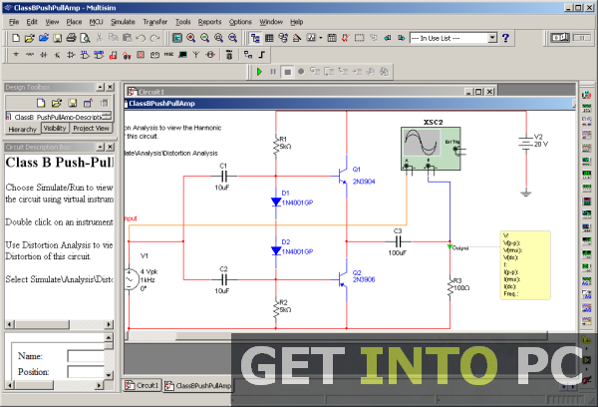Expand the Grapher analyses dropdown arrow
This screenshot has width=598, height=407.
click(x=320, y=38)
